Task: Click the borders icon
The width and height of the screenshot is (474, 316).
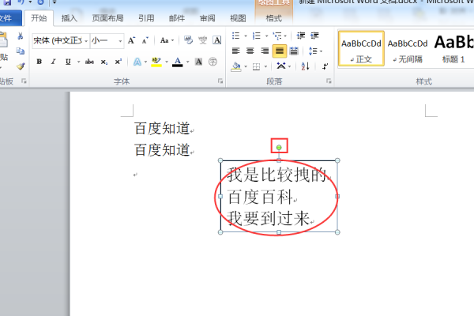Action: click(256, 66)
